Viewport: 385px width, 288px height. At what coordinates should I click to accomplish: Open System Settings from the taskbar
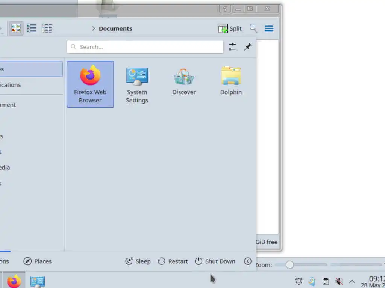[x=37, y=280]
